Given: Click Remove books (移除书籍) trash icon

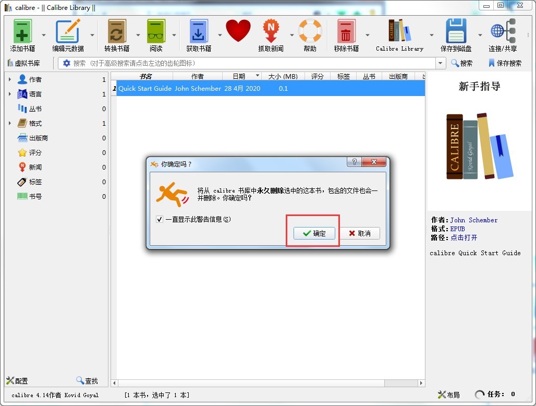Looking at the screenshot, I should tap(346, 31).
